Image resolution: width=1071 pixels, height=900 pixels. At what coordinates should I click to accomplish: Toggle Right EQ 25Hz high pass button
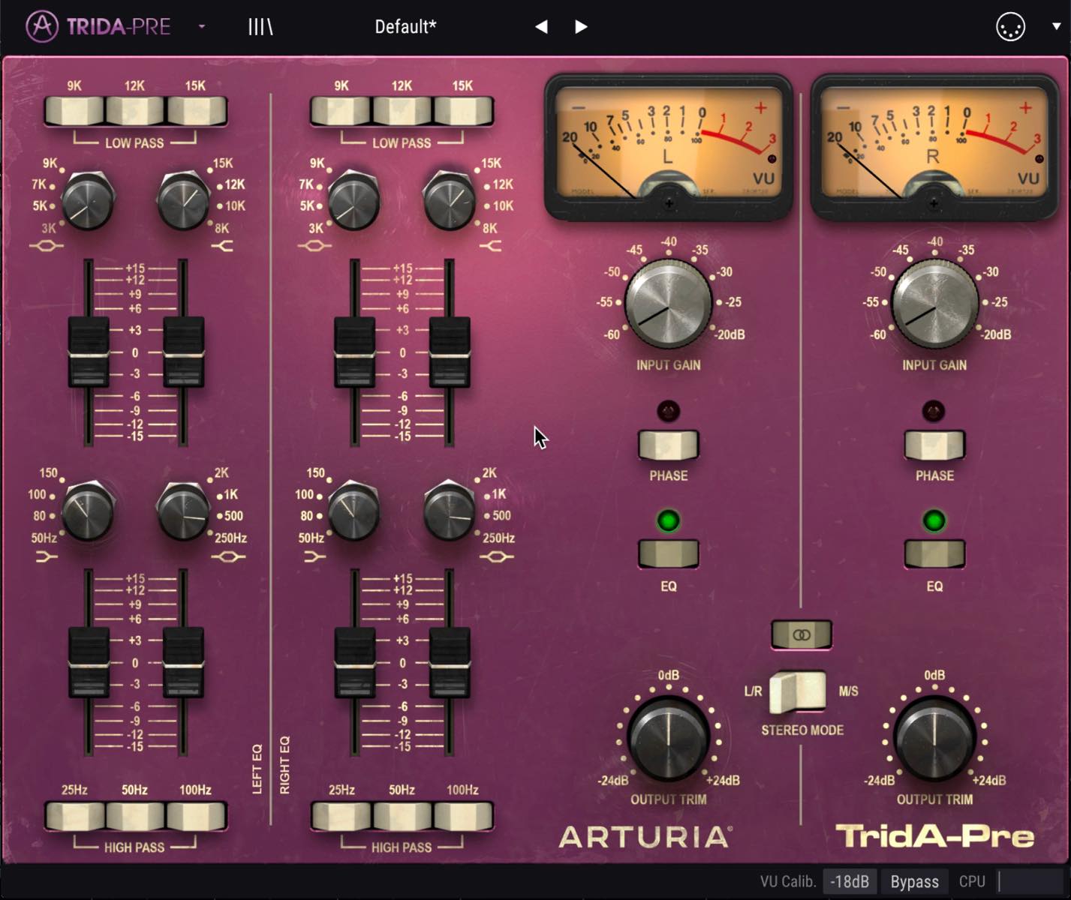click(x=341, y=815)
